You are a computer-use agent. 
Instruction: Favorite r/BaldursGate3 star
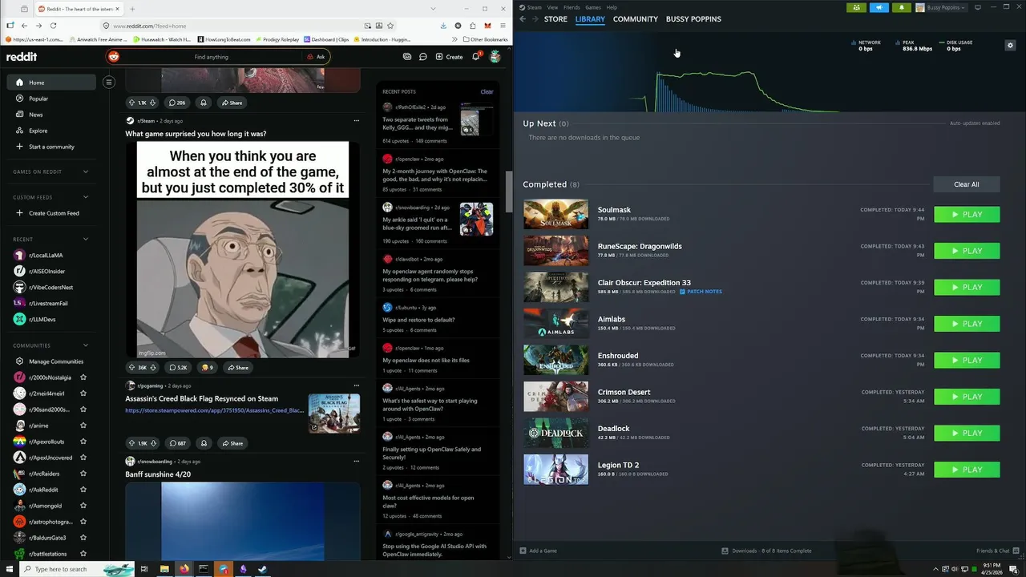83,538
